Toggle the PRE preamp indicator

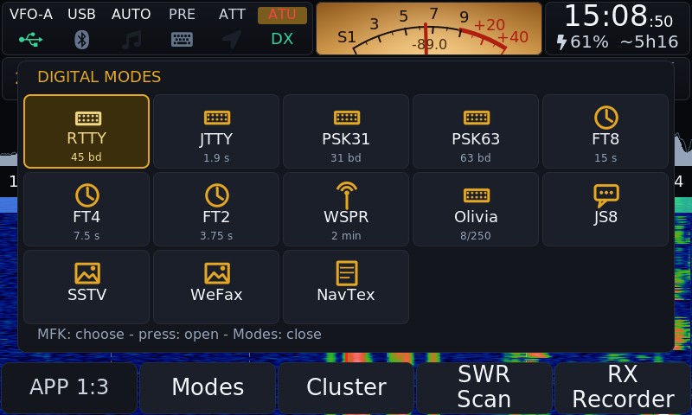point(182,15)
